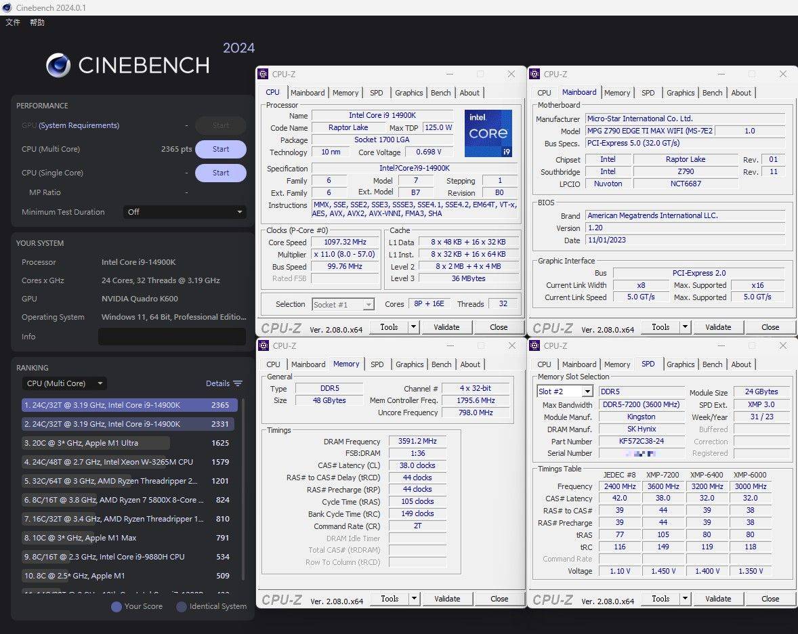Viewport: 798px width, 634px height.
Task: Click the Part Number value KF572C38-24
Action: pos(642,441)
